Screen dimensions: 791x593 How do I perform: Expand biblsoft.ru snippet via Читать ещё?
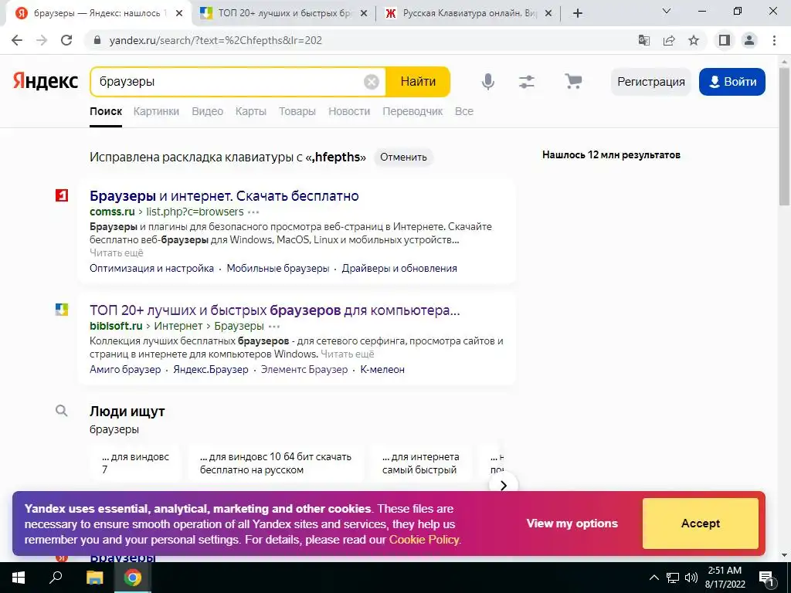click(x=348, y=354)
